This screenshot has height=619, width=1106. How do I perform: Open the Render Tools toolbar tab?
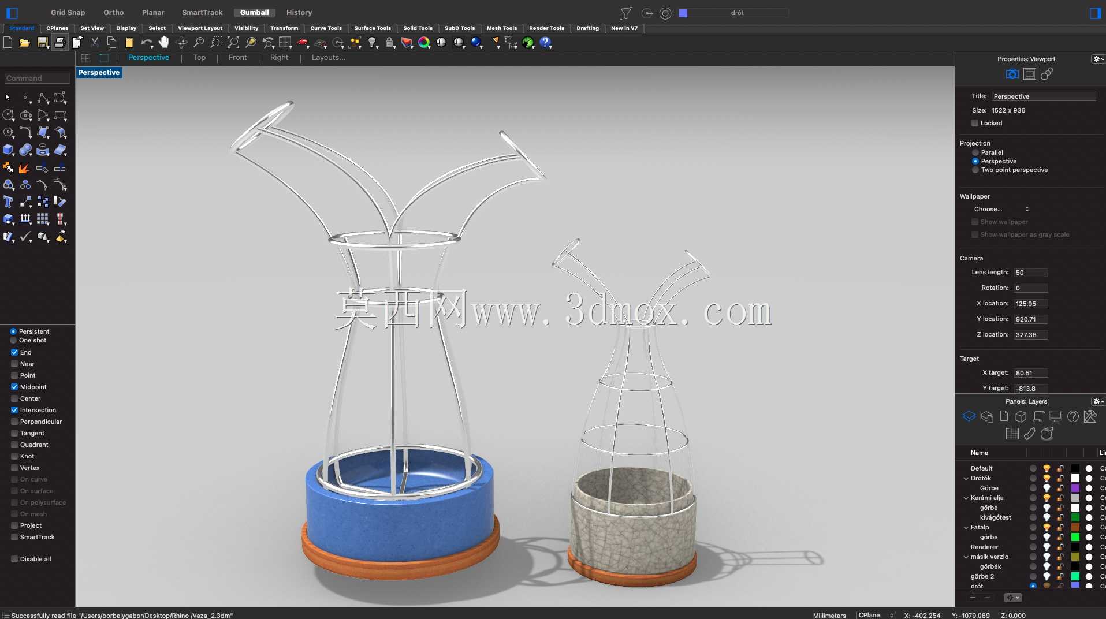click(x=546, y=28)
